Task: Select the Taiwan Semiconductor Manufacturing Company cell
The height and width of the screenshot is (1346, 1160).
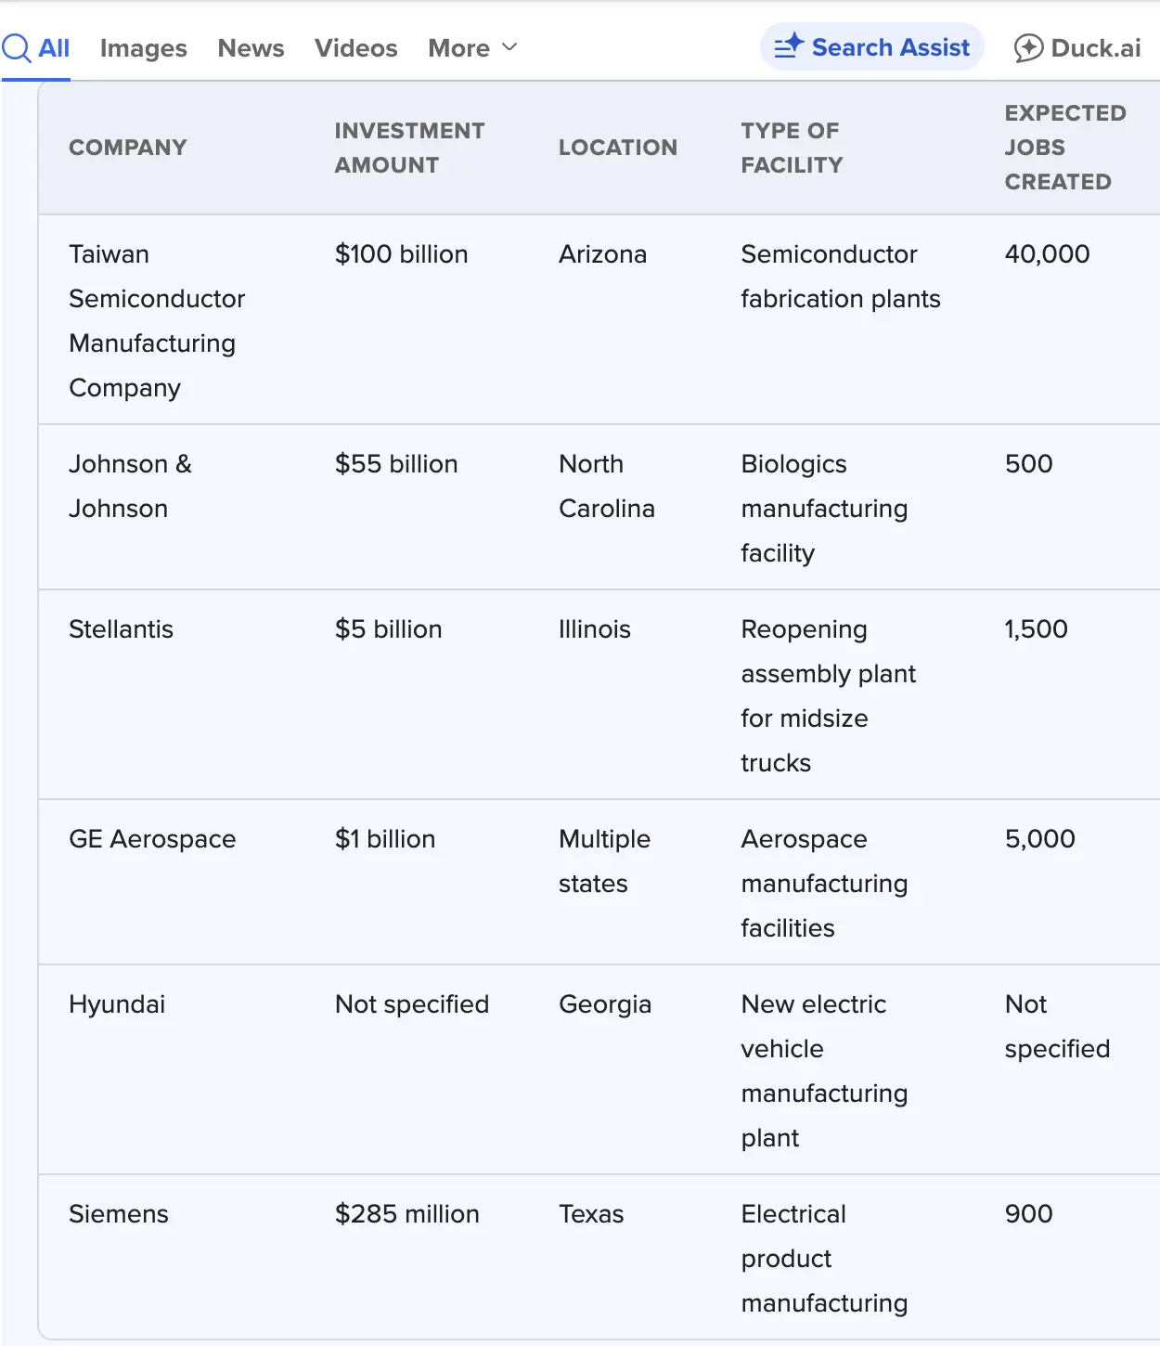Action: 156,320
